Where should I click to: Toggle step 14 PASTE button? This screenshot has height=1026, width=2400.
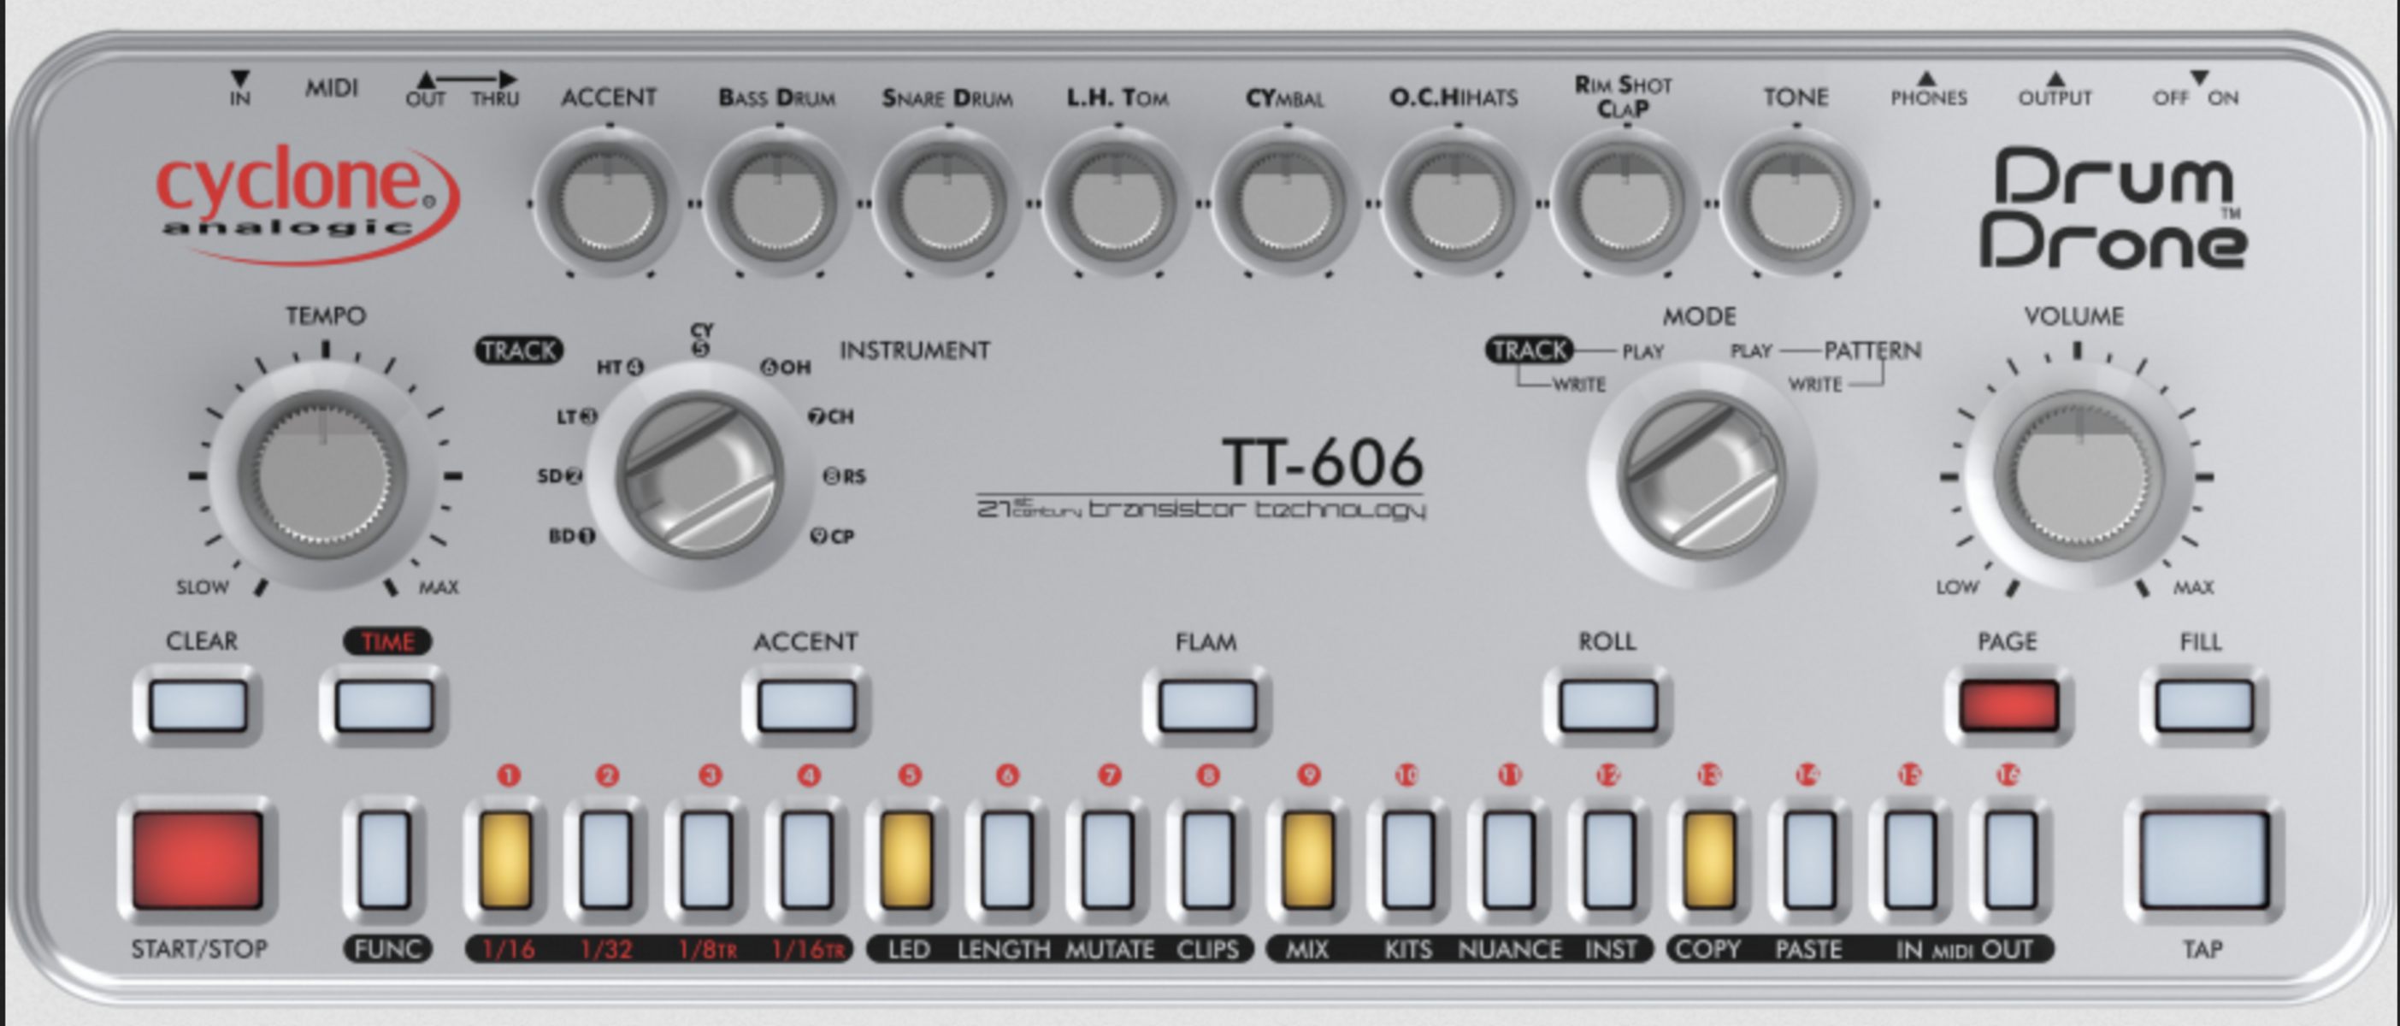[x=1809, y=859]
